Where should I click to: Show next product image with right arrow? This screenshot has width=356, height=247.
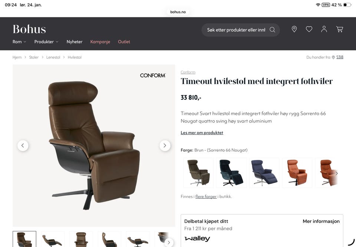tap(165, 146)
